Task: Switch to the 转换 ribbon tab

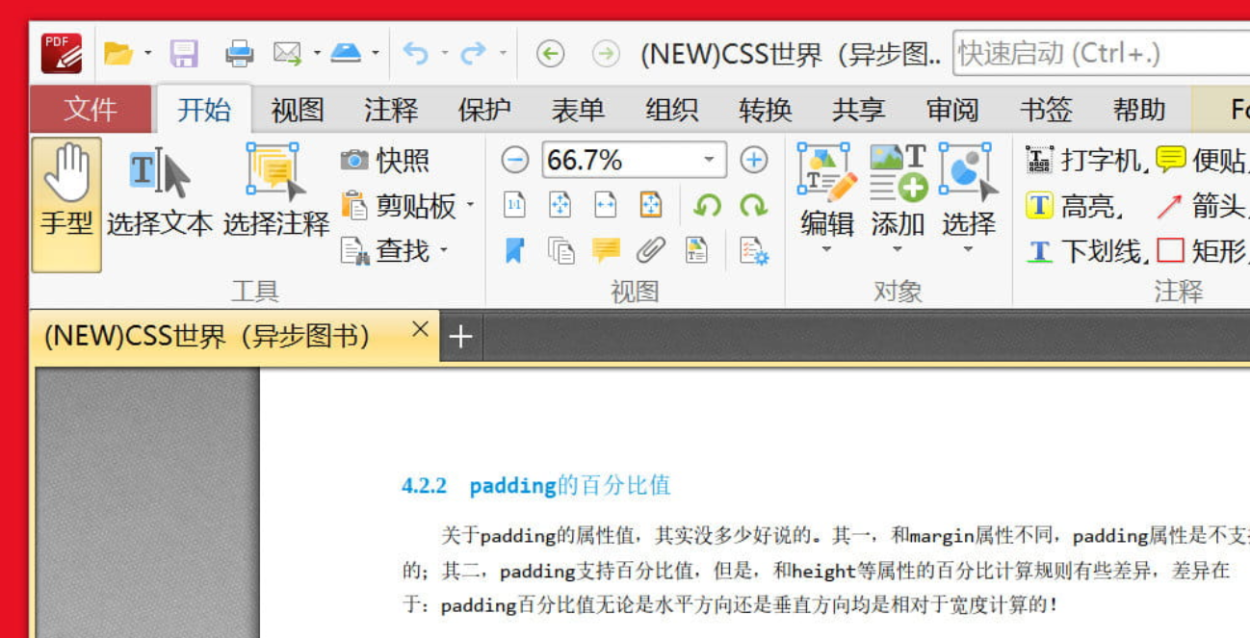Action: (x=766, y=110)
